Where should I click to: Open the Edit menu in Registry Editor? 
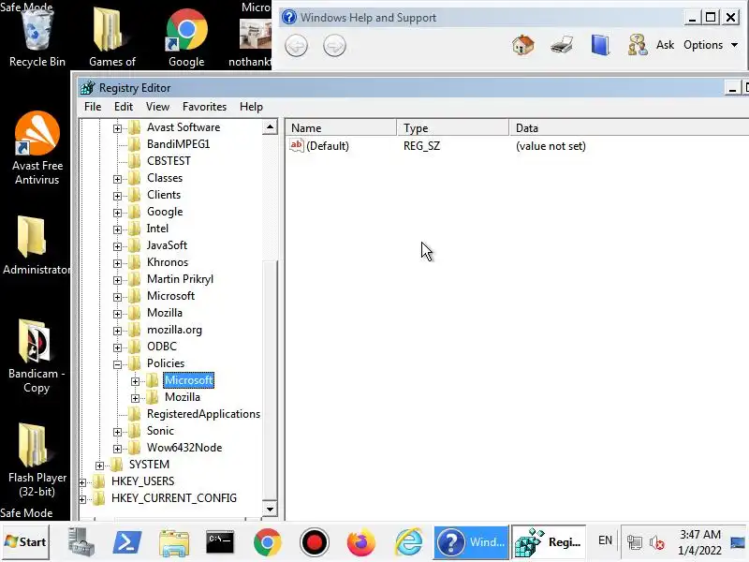[124, 107]
